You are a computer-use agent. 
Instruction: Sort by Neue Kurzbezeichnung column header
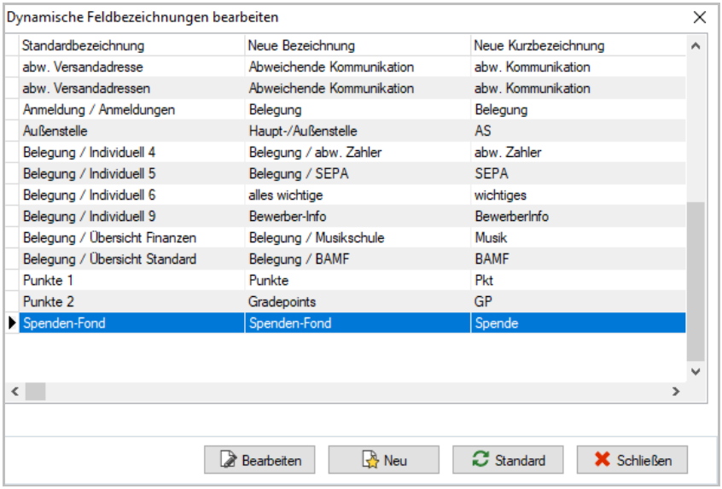pyautogui.click(x=579, y=45)
